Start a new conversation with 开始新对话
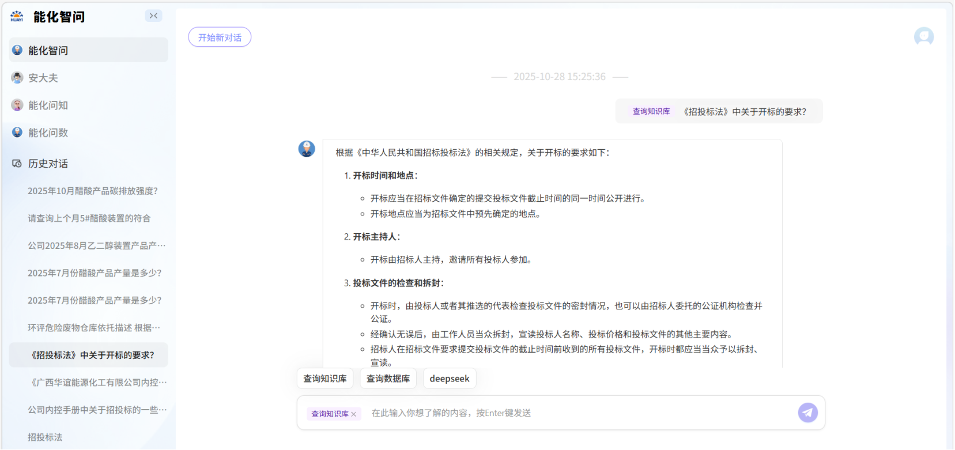This screenshot has width=955, height=450. (x=220, y=37)
